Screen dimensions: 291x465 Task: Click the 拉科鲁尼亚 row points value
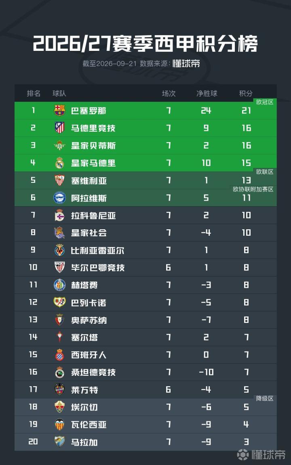pyautogui.click(x=246, y=215)
